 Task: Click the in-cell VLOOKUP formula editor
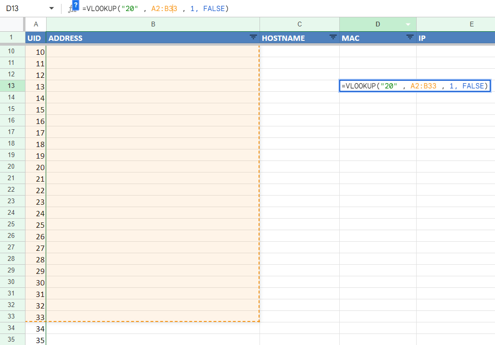point(415,86)
